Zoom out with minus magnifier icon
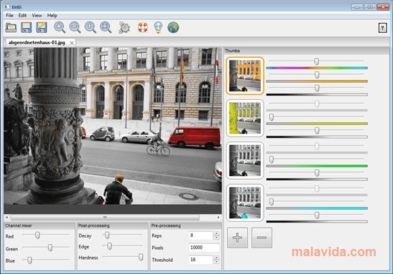The image size is (393, 274). (x=75, y=28)
